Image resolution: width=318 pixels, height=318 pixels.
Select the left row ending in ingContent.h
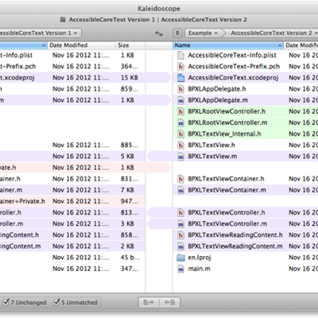[72, 235]
